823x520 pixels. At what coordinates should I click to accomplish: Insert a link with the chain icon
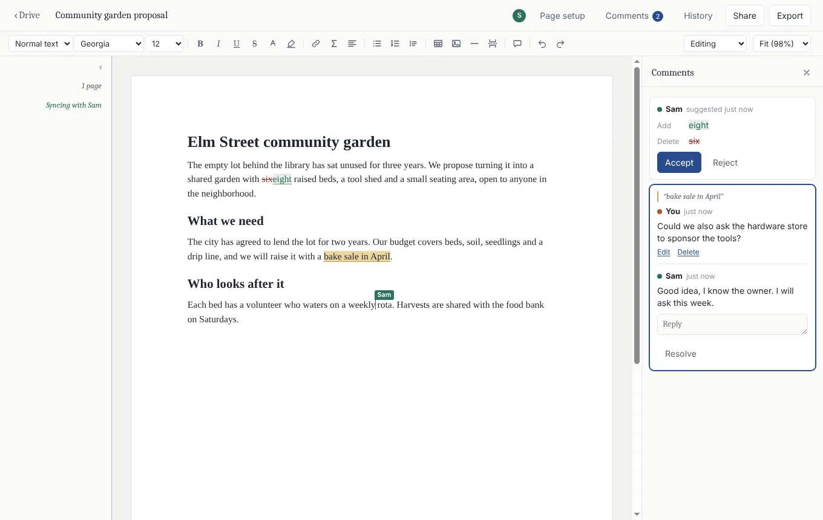coord(316,44)
